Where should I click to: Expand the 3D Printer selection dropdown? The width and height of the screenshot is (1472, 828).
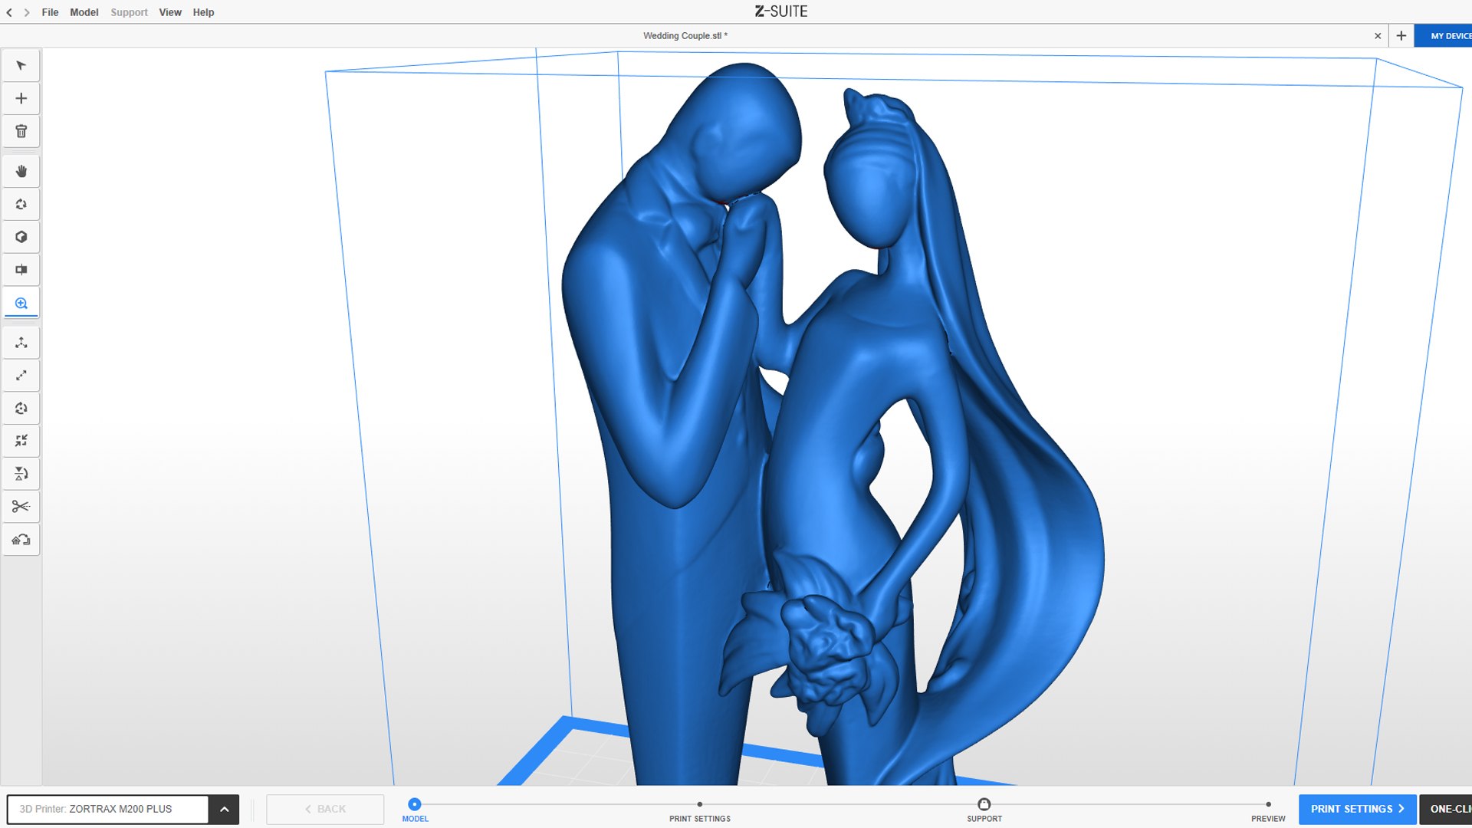[x=224, y=809]
